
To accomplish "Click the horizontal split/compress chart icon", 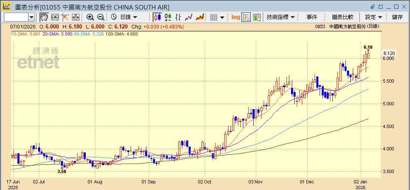I will click(75, 17).
